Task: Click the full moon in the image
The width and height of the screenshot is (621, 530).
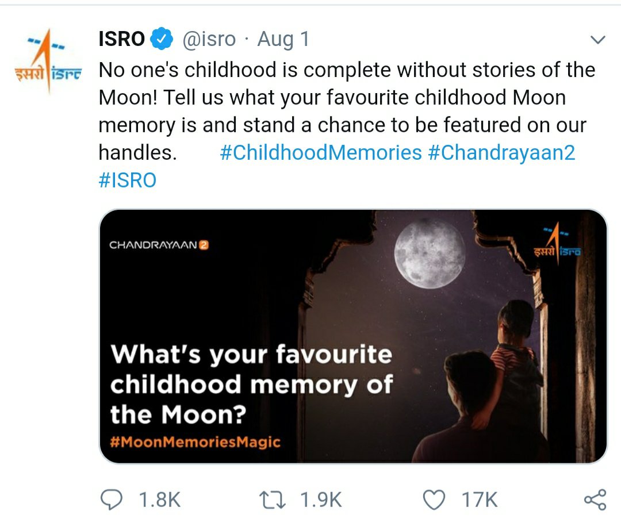Action: (x=430, y=253)
